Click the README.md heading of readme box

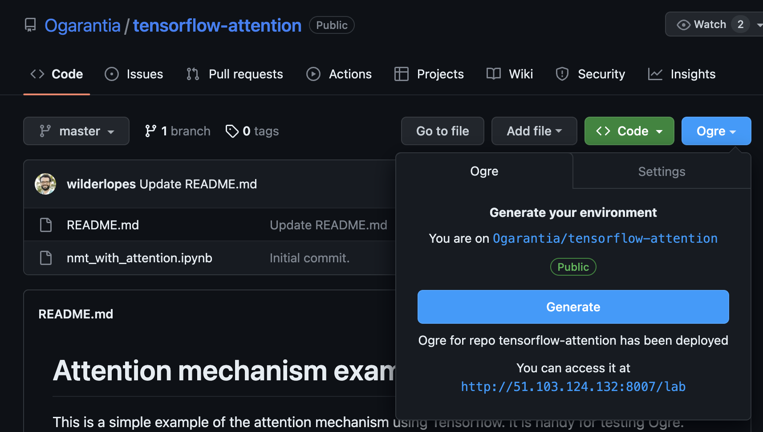tap(76, 314)
